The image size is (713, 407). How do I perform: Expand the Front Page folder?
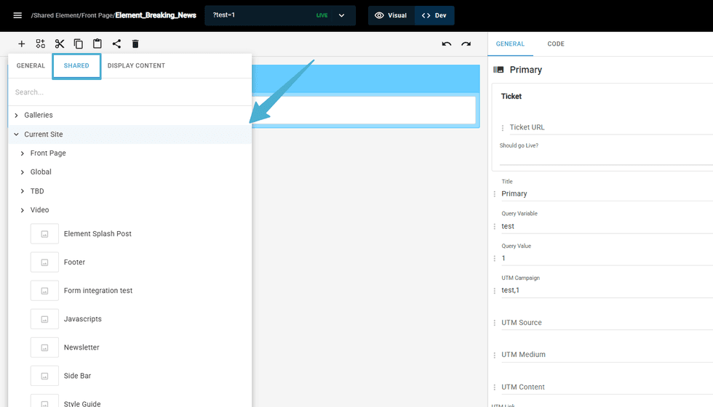pos(23,153)
